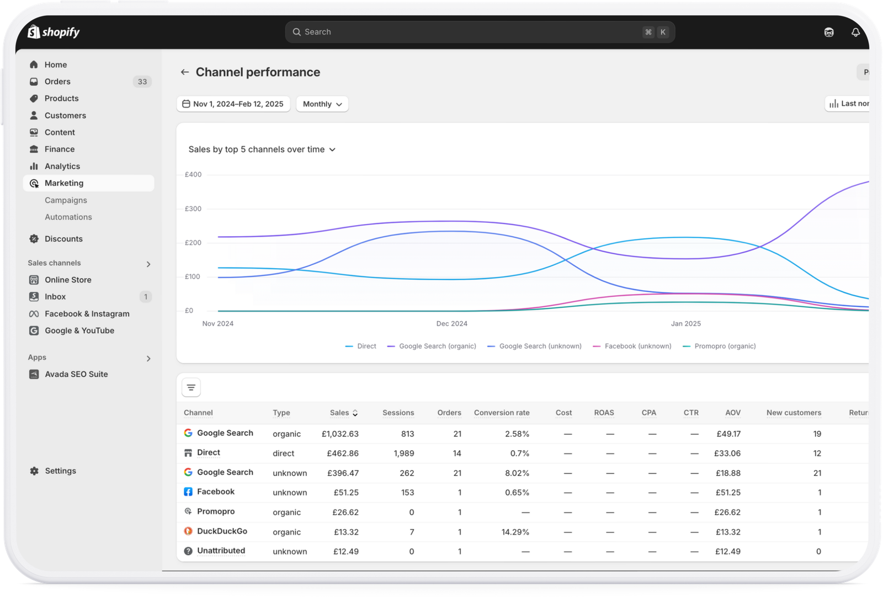Image resolution: width=883 pixels, height=598 pixels.
Task: Open the Monthly interval dropdown
Action: [322, 104]
